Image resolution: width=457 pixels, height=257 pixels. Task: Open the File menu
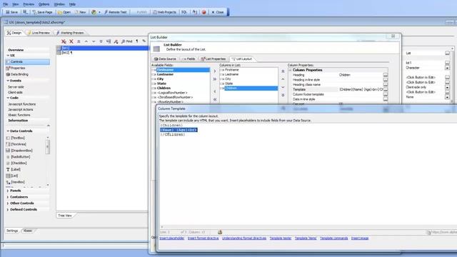(x=6, y=4)
